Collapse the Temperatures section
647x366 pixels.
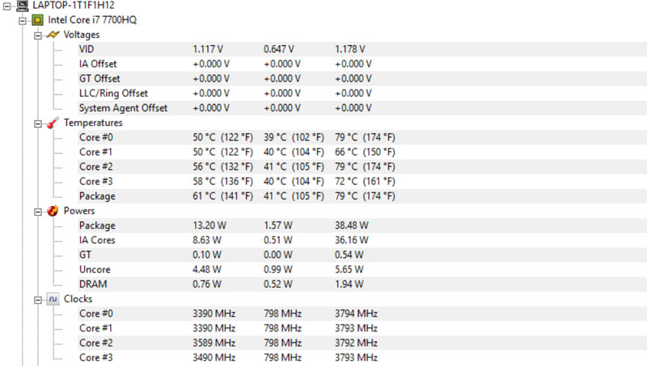coord(38,124)
